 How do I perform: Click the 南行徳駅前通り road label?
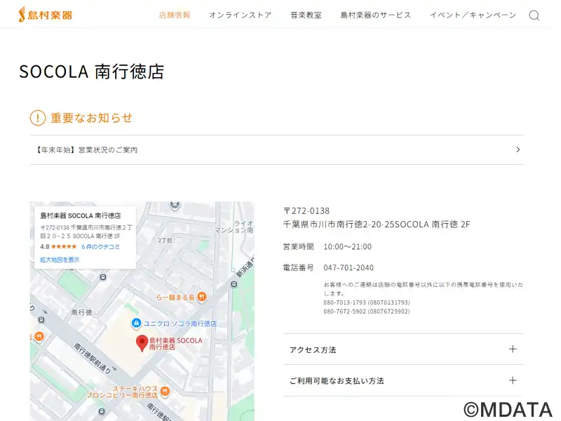[x=93, y=358]
